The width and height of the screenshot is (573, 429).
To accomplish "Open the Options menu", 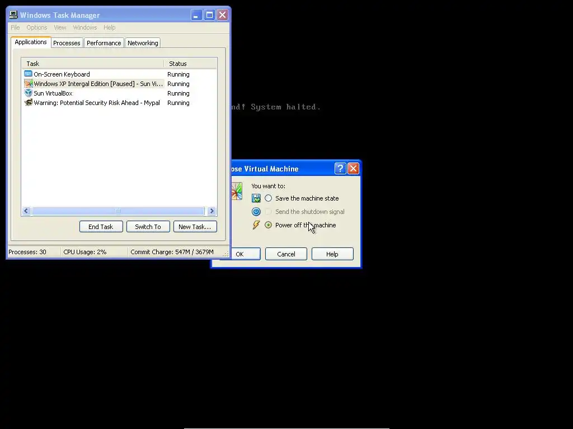I will pos(37,27).
